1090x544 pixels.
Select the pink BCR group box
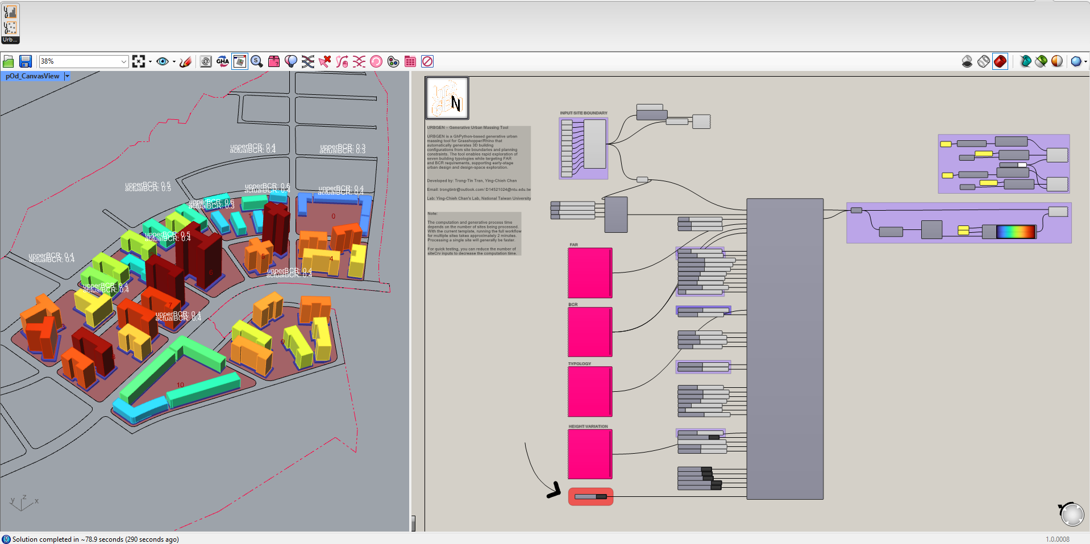[x=590, y=332]
